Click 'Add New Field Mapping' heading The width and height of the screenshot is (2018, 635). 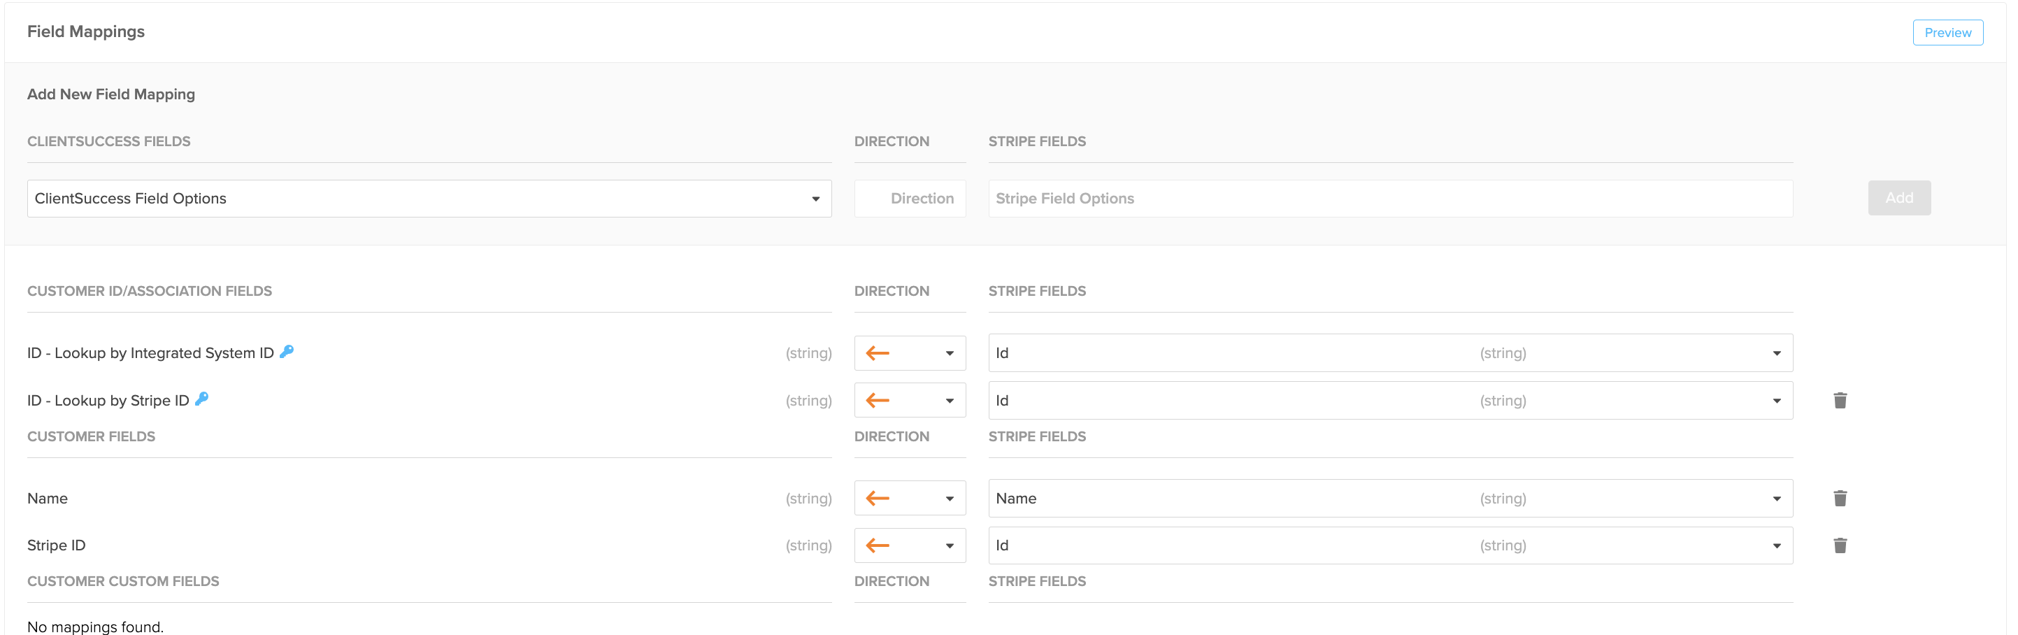click(x=111, y=95)
